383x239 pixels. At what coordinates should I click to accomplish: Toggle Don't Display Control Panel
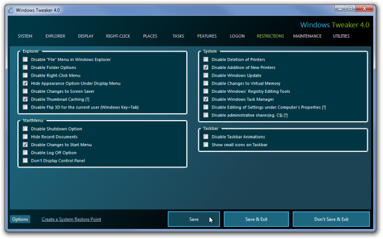[x=25, y=160]
